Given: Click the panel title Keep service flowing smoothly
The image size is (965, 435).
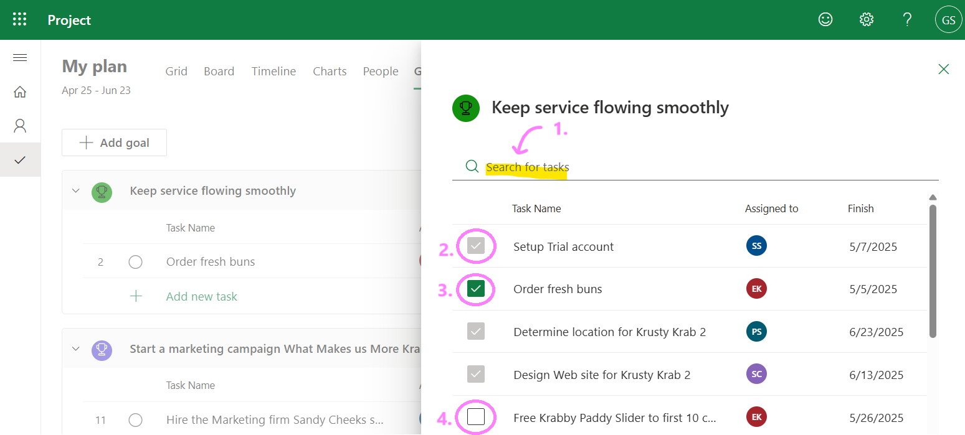Looking at the screenshot, I should (x=610, y=108).
